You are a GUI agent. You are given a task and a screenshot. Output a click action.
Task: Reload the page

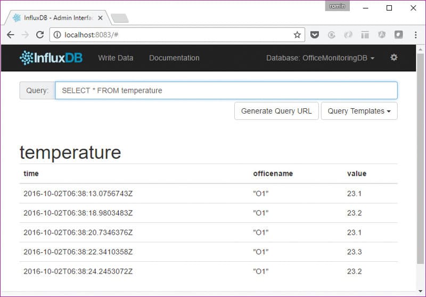(x=39, y=35)
